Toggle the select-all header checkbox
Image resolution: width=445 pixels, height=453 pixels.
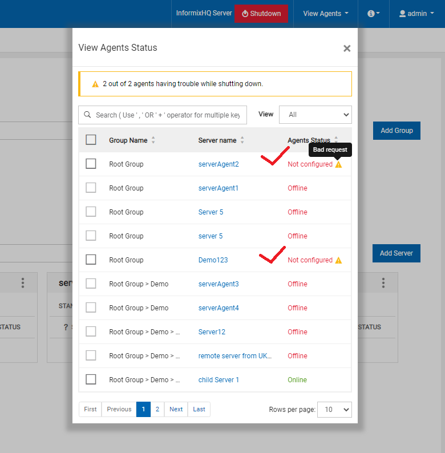(91, 140)
